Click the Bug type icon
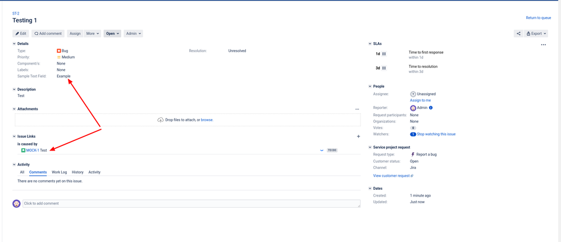 tap(58, 51)
